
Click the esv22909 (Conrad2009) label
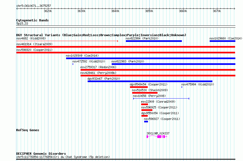click(158, 102)
